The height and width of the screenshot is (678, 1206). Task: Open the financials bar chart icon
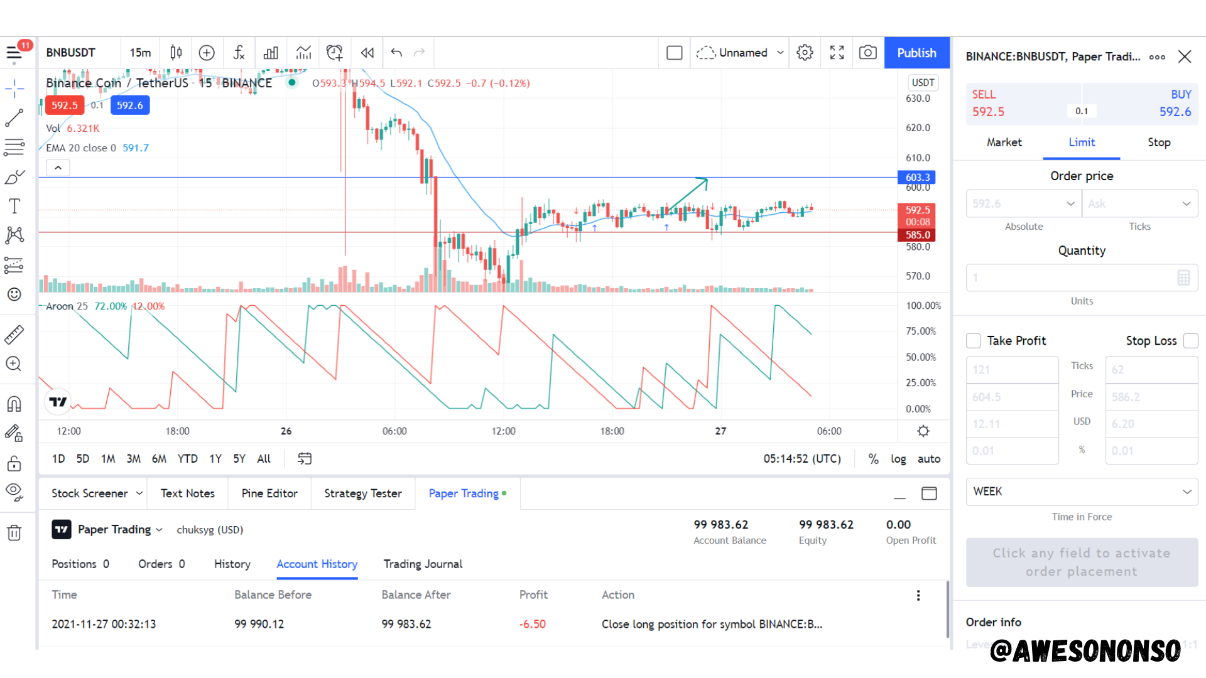pos(271,53)
